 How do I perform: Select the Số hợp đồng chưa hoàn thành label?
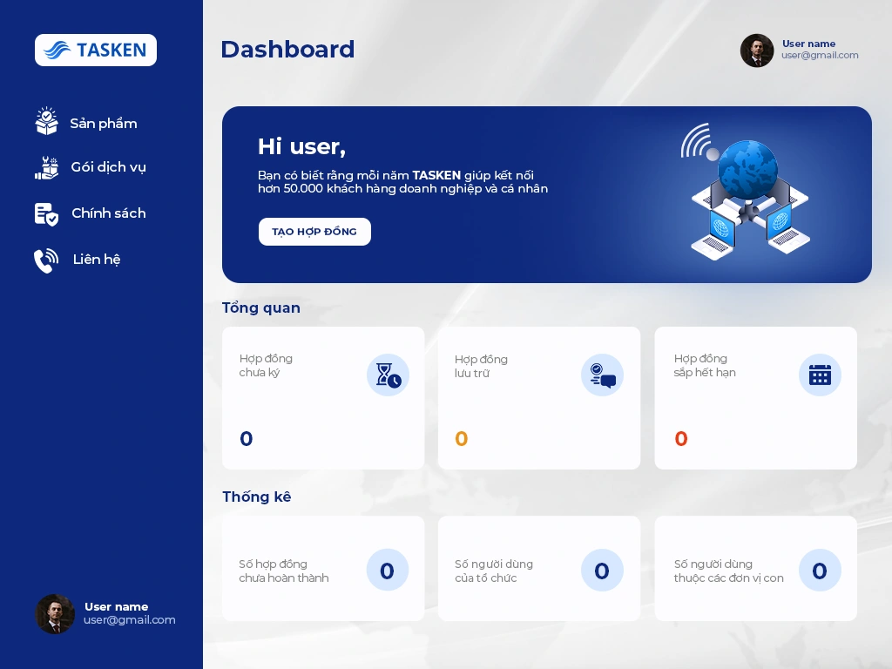pyautogui.click(x=284, y=571)
